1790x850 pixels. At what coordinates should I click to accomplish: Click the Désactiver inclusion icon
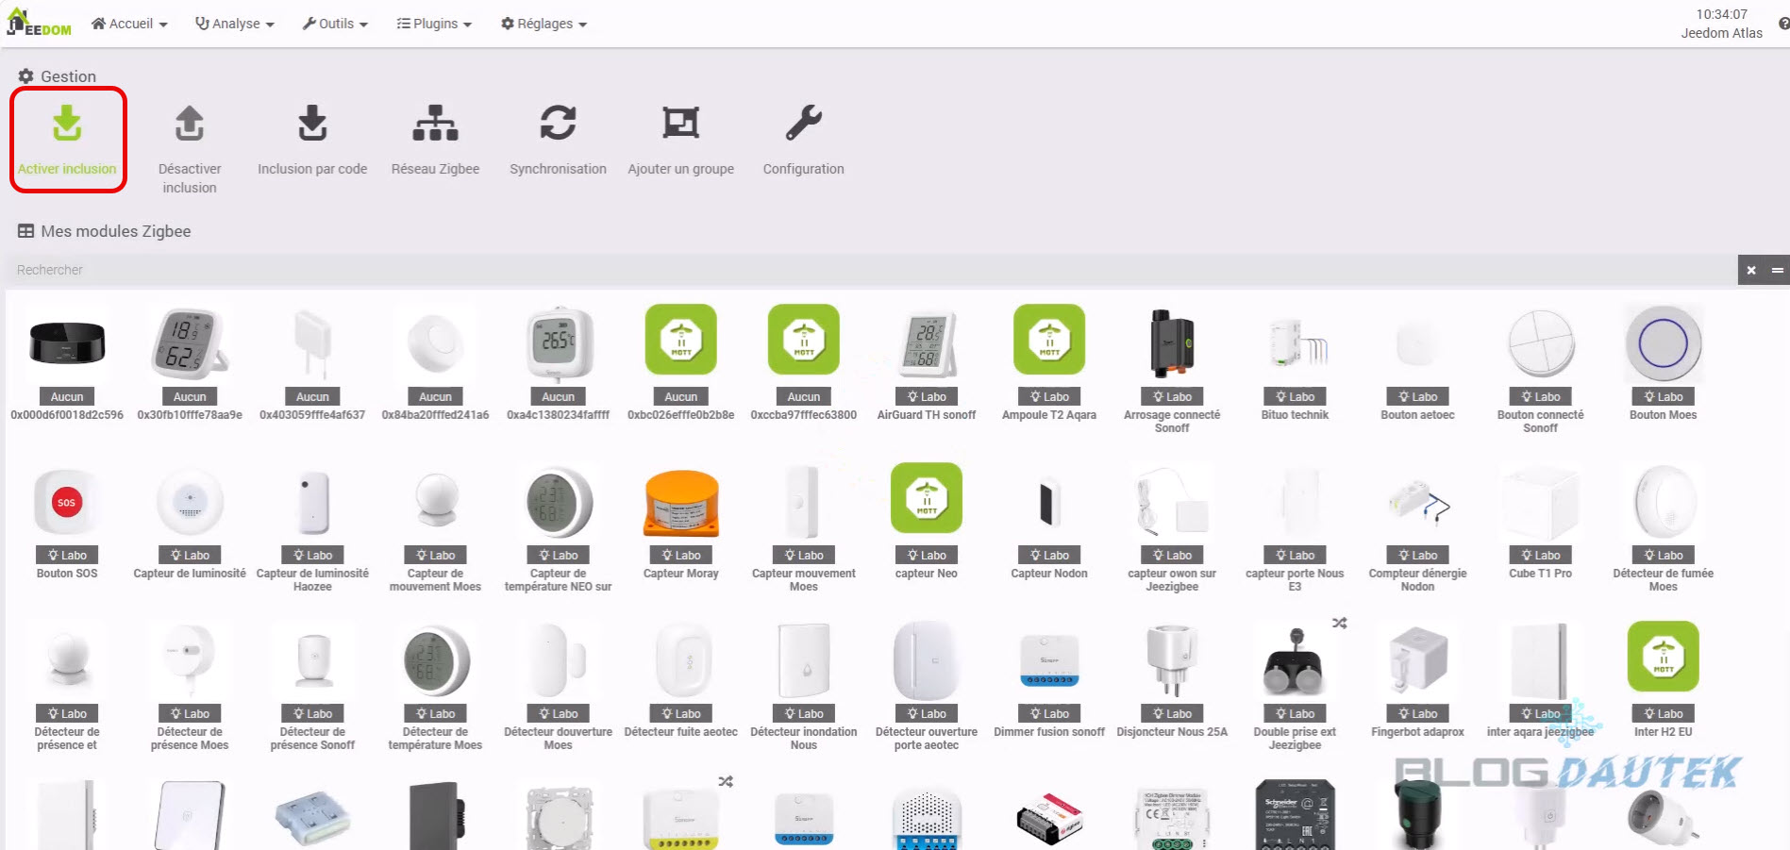(x=190, y=123)
